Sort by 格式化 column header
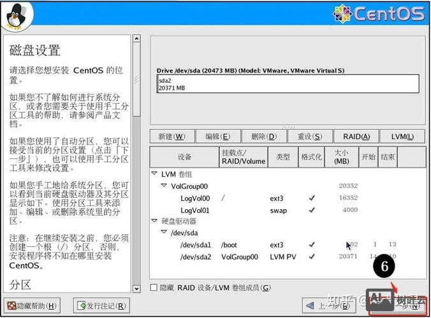Viewport: 431px width, 318px height. (311, 157)
